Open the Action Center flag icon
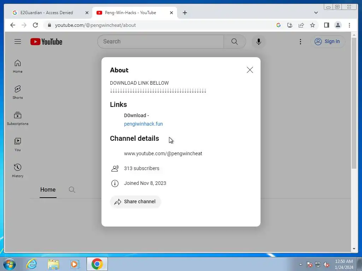 pos(309,264)
